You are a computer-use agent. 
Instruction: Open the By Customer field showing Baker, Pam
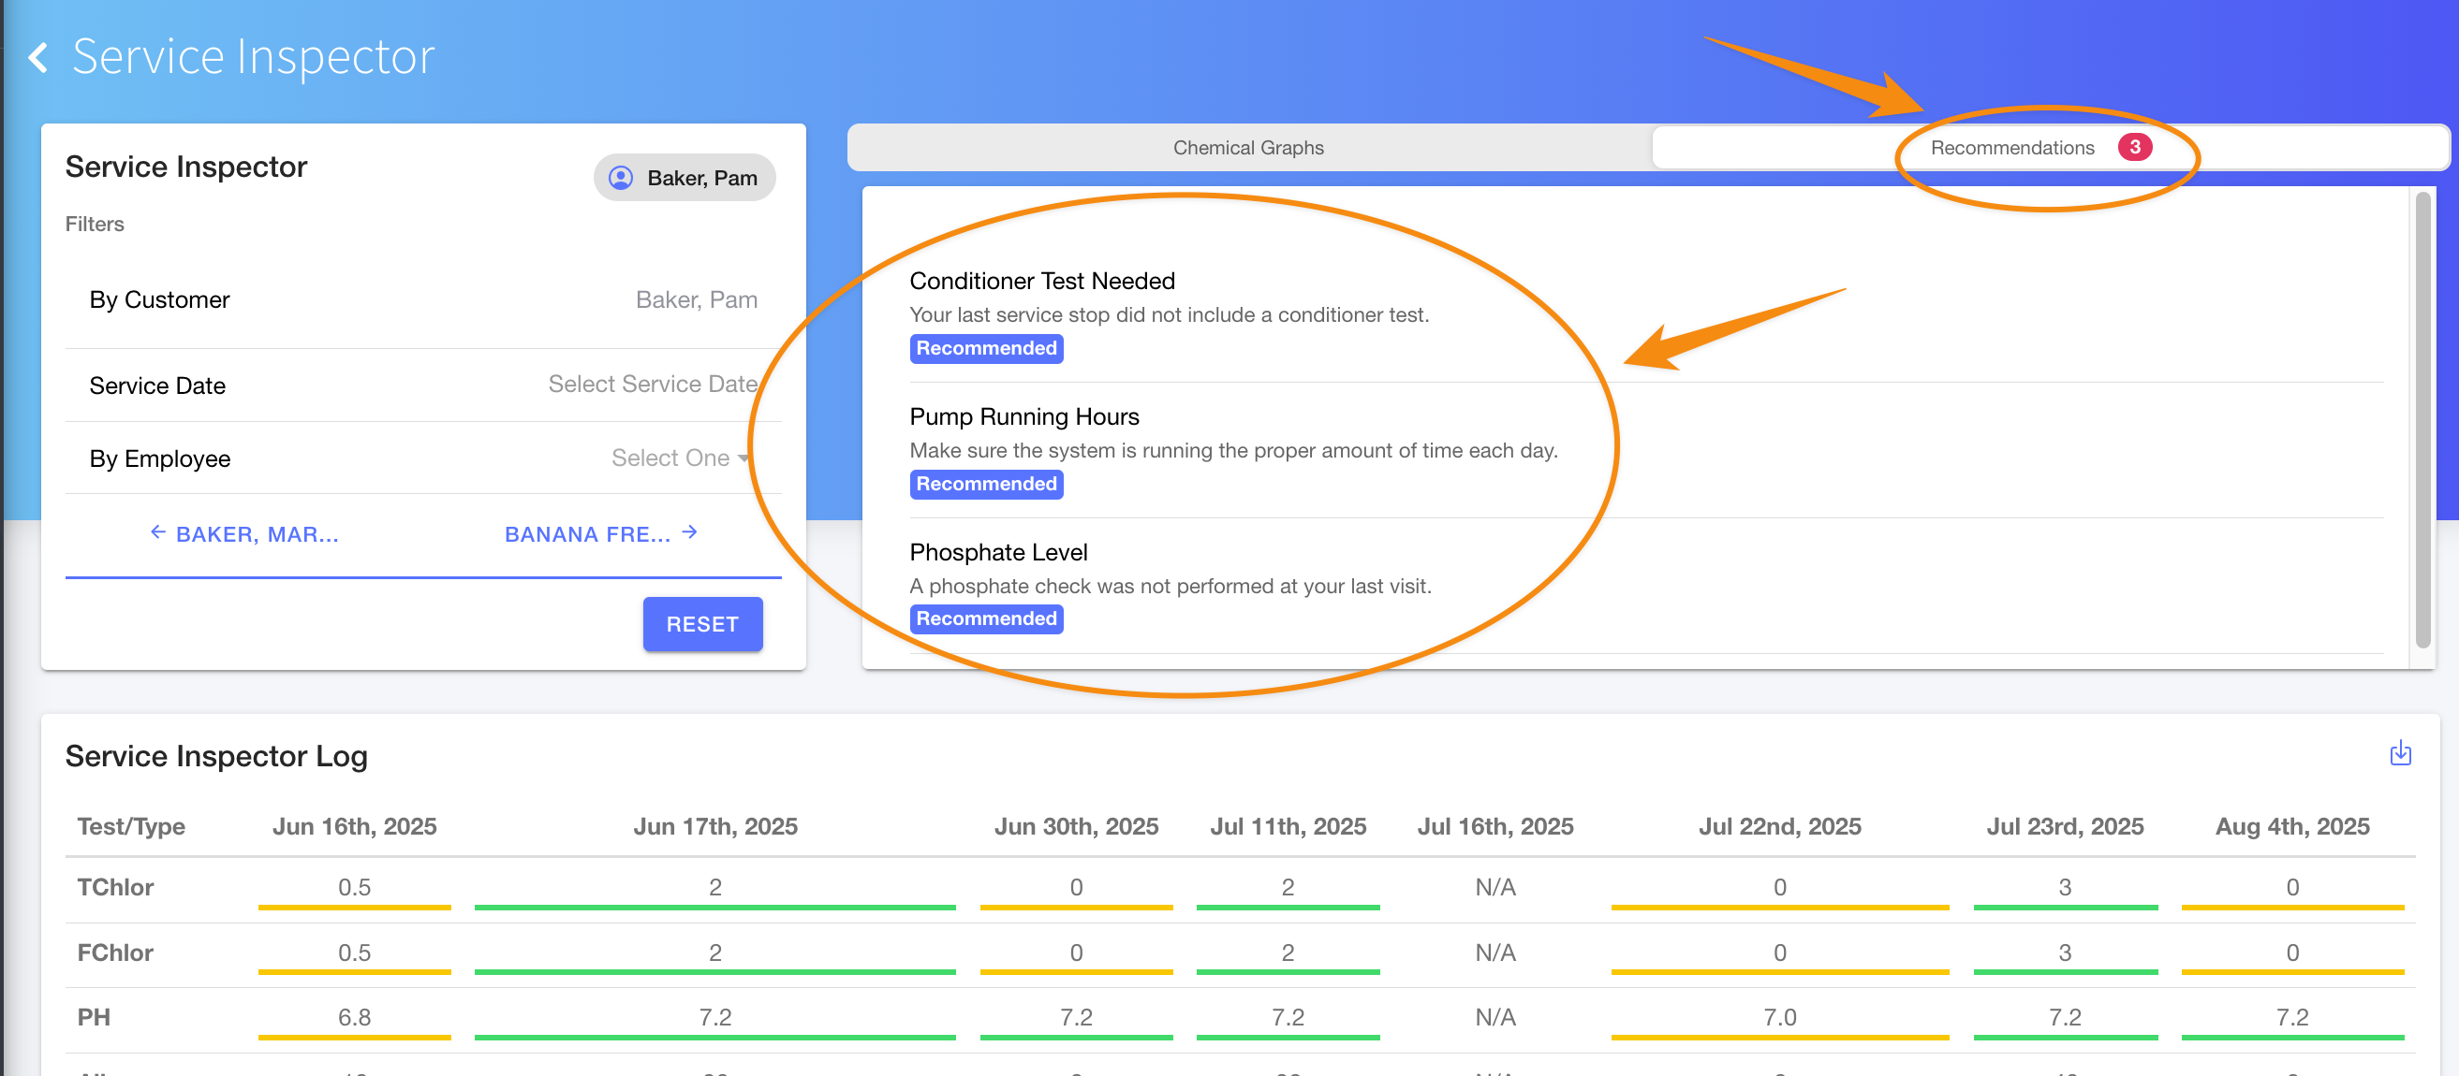pyautogui.click(x=696, y=299)
